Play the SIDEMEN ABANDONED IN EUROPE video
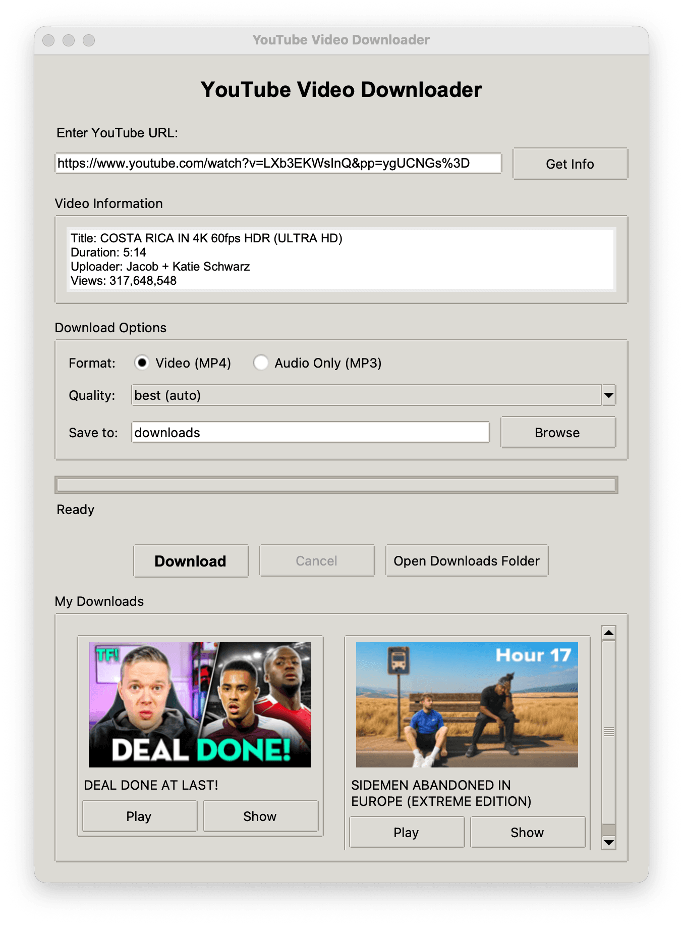Screen dimensions: 683x925 pos(407,832)
